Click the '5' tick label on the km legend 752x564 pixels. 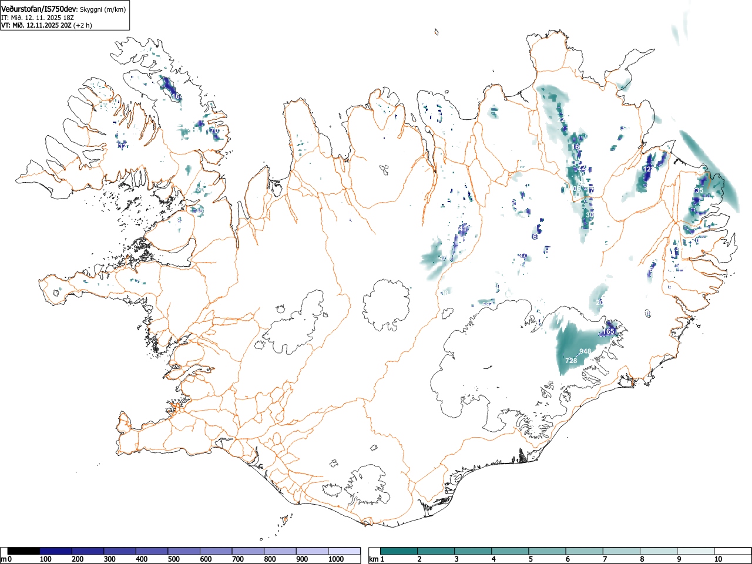click(x=531, y=559)
